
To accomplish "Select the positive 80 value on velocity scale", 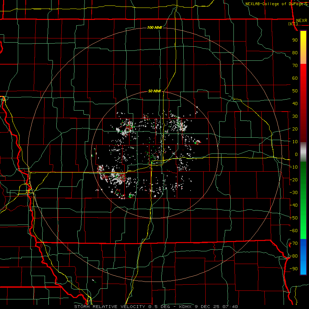I will click(x=295, y=53).
